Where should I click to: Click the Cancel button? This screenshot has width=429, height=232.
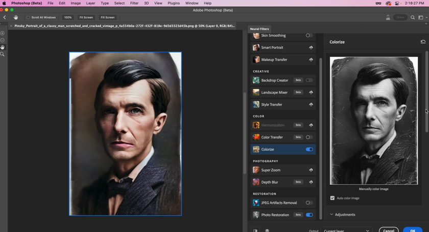tap(389, 230)
